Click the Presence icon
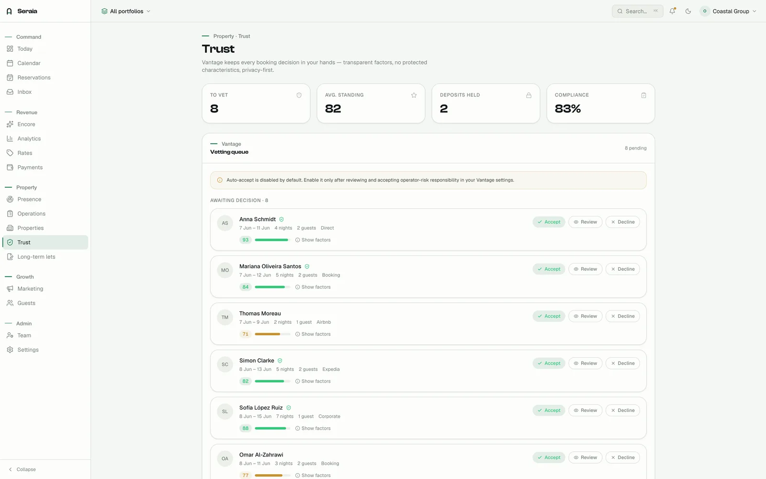 coord(10,199)
